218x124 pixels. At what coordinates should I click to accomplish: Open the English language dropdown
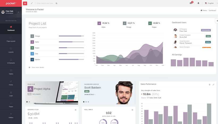(209, 3)
